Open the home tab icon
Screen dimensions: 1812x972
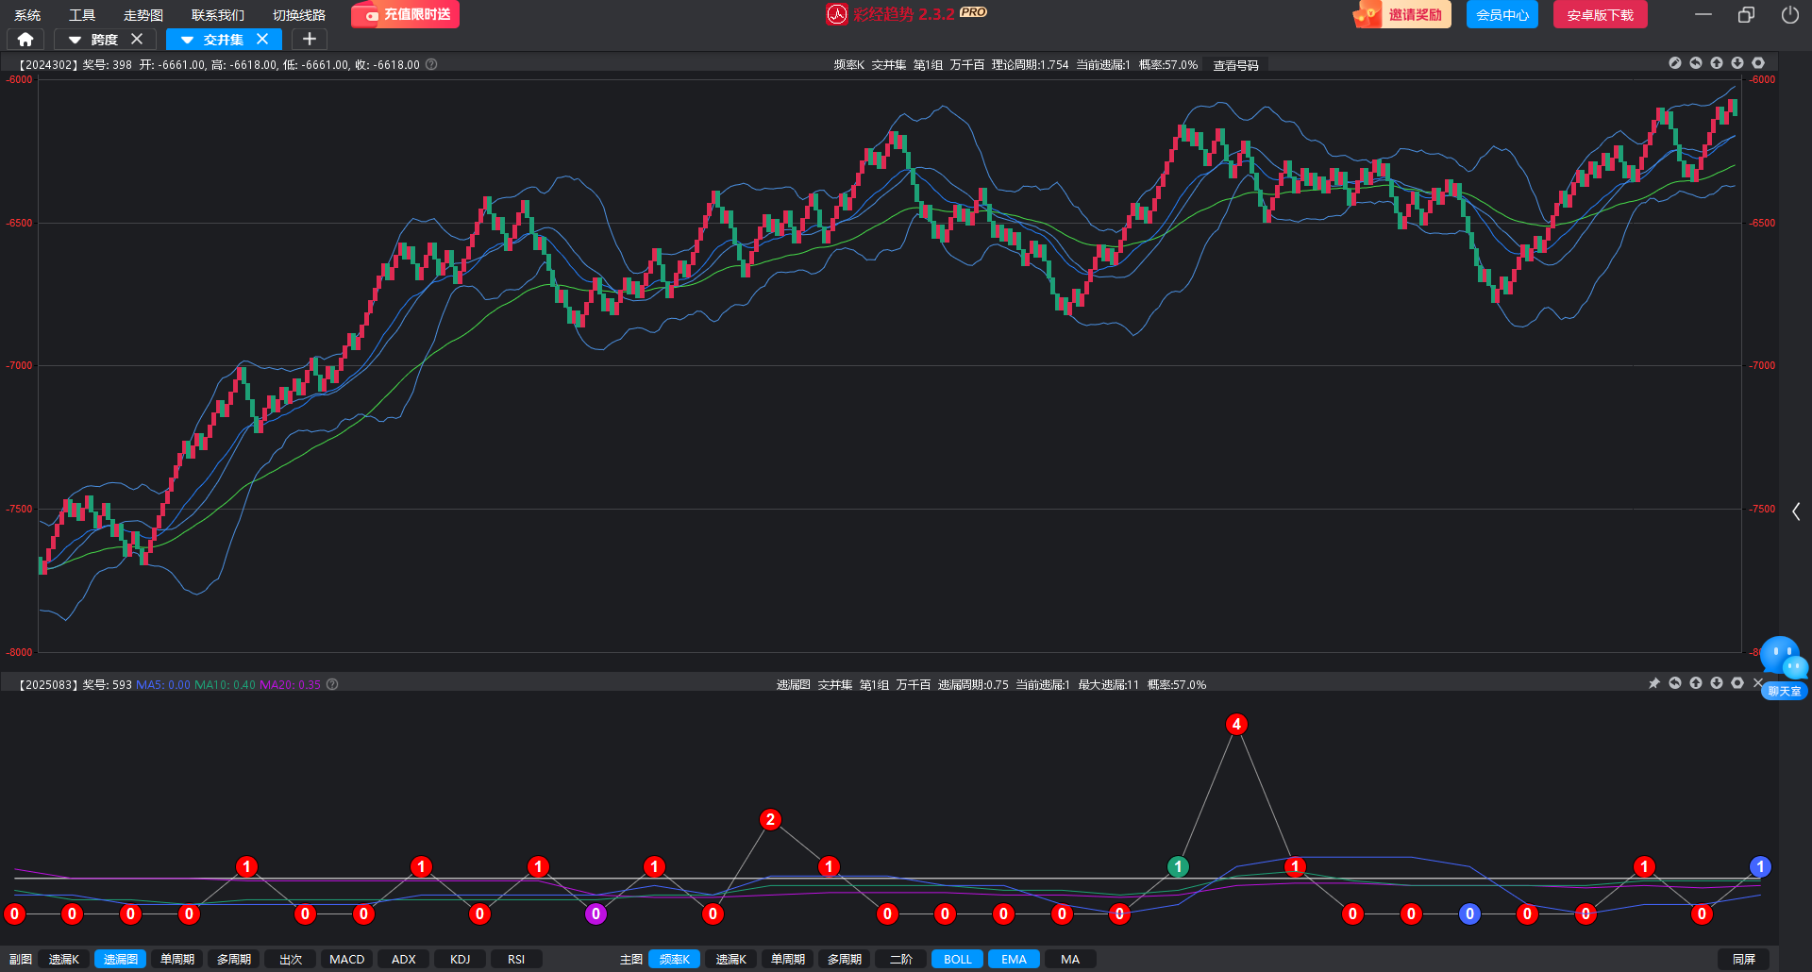click(x=25, y=40)
